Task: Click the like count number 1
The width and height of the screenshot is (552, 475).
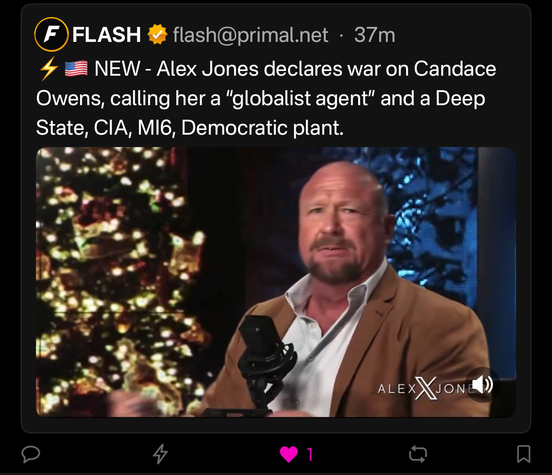Action: click(x=310, y=454)
